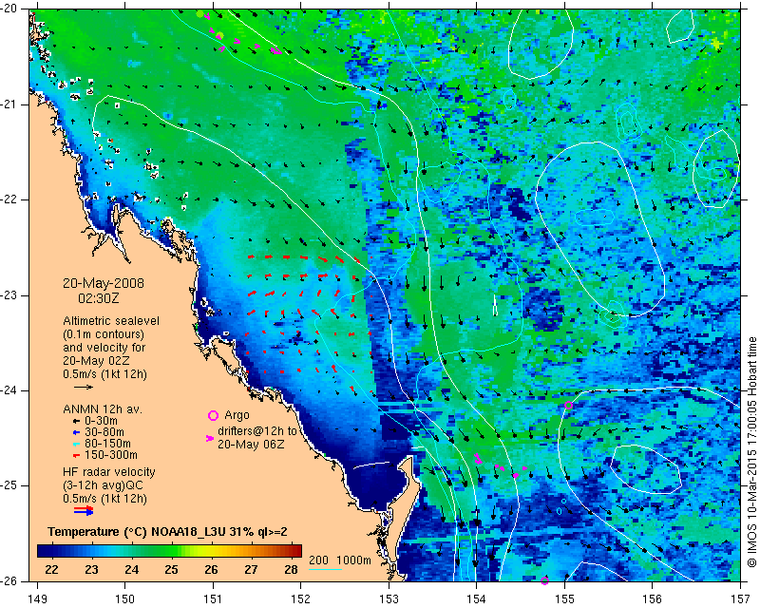This screenshot has width=760, height=608.
Task: Click the Argo float circle at bottom edge
Action: pyautogui.click(x=544, y=580)
